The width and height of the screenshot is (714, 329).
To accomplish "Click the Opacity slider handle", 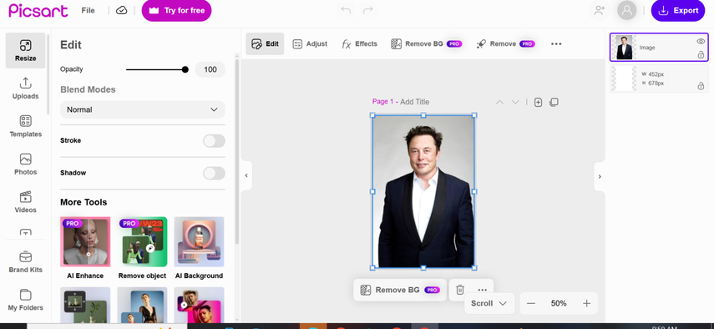I will (185, 69).
